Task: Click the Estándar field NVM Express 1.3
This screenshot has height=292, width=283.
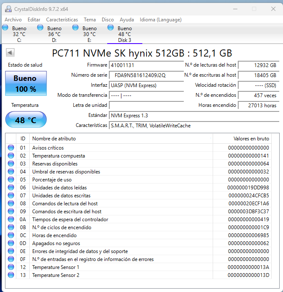Action: pyautogui.click(x=194, y=116)
